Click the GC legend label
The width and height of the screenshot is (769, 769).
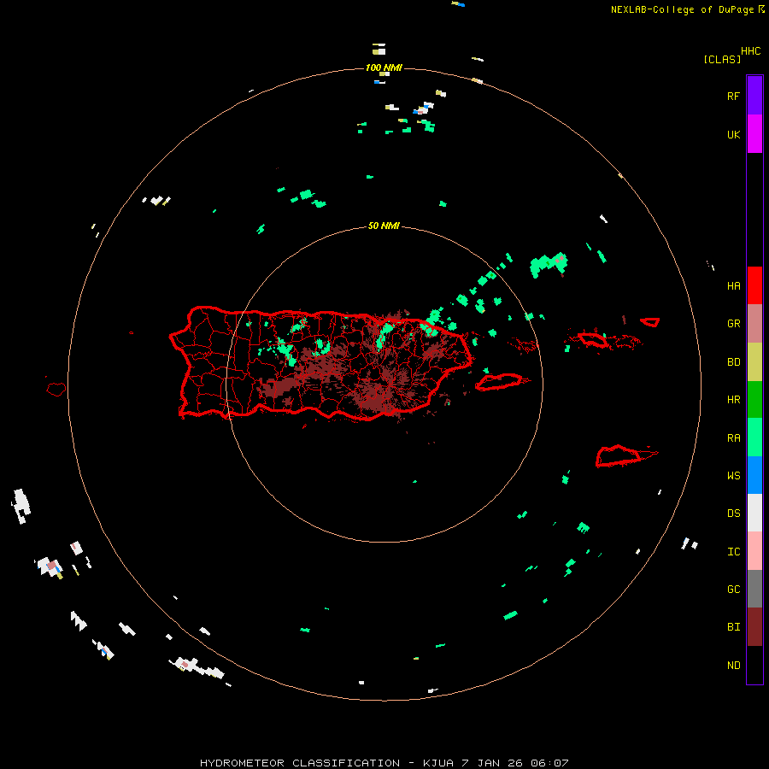pos(733,589)
